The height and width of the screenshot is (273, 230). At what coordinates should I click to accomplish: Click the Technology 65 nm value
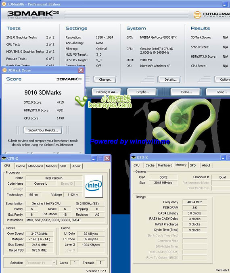[33, 195]
